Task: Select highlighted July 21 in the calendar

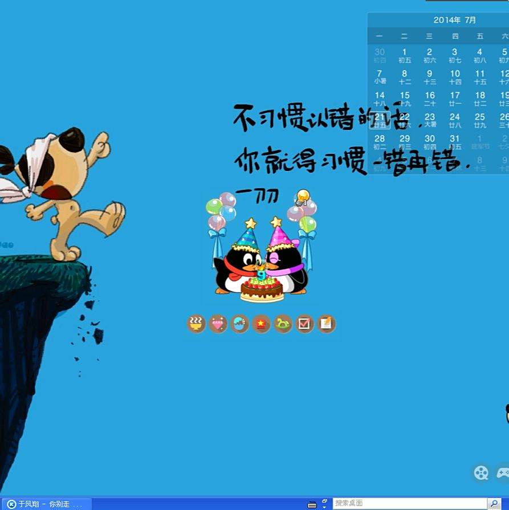Action: 380,120
